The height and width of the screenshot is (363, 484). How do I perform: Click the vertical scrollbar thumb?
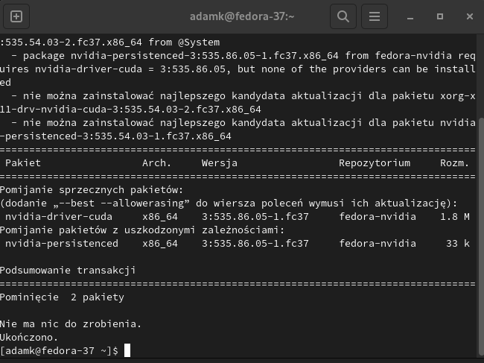pyautogui.click(x=481, y=236)
